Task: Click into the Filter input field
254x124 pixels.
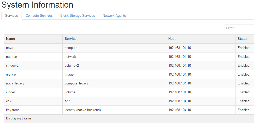Action: coord(239,28)
